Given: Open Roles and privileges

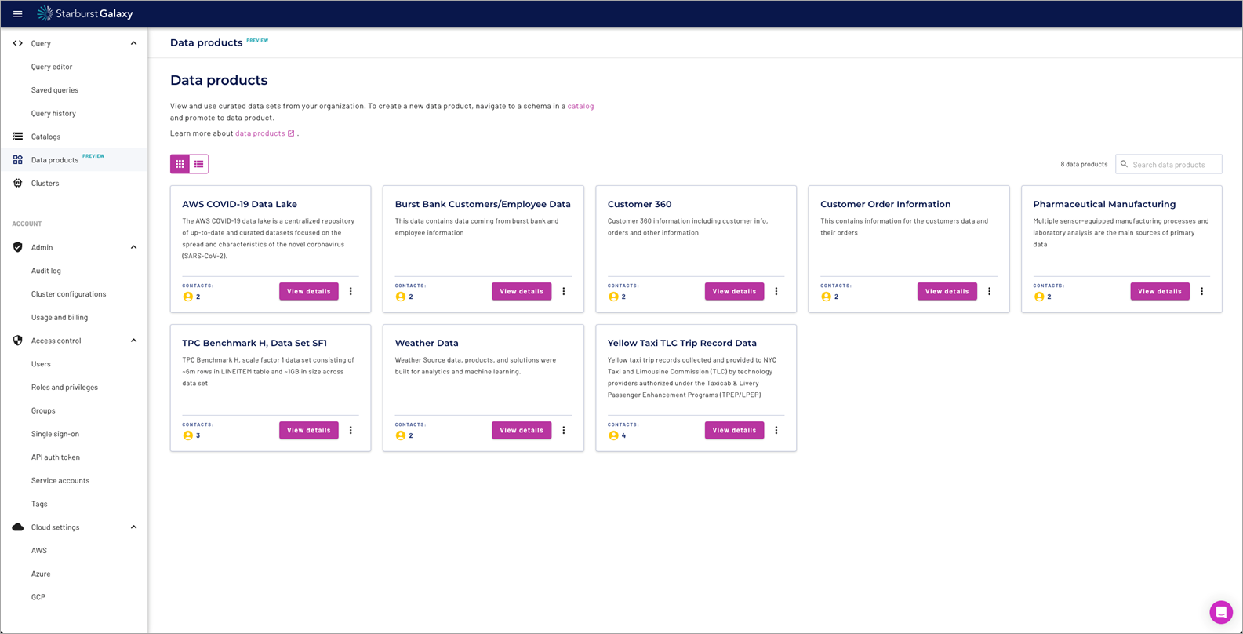Looking at the screenshot, I should [x=64, y=388].
